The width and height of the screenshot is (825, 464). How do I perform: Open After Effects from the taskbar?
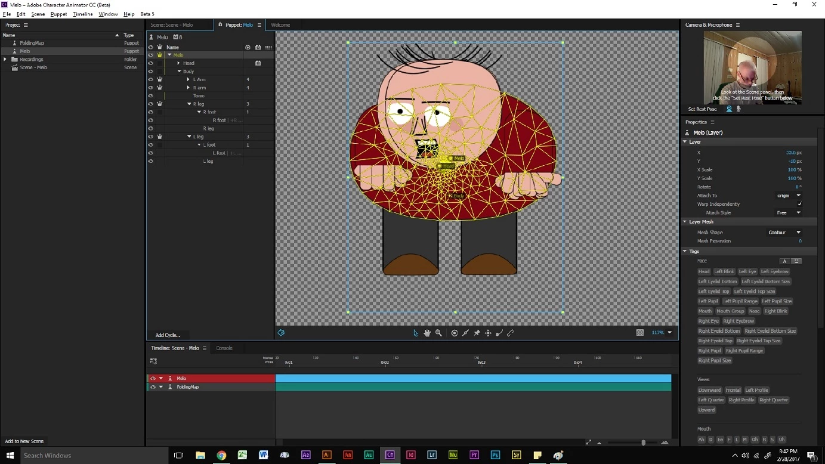coord(305,455)
